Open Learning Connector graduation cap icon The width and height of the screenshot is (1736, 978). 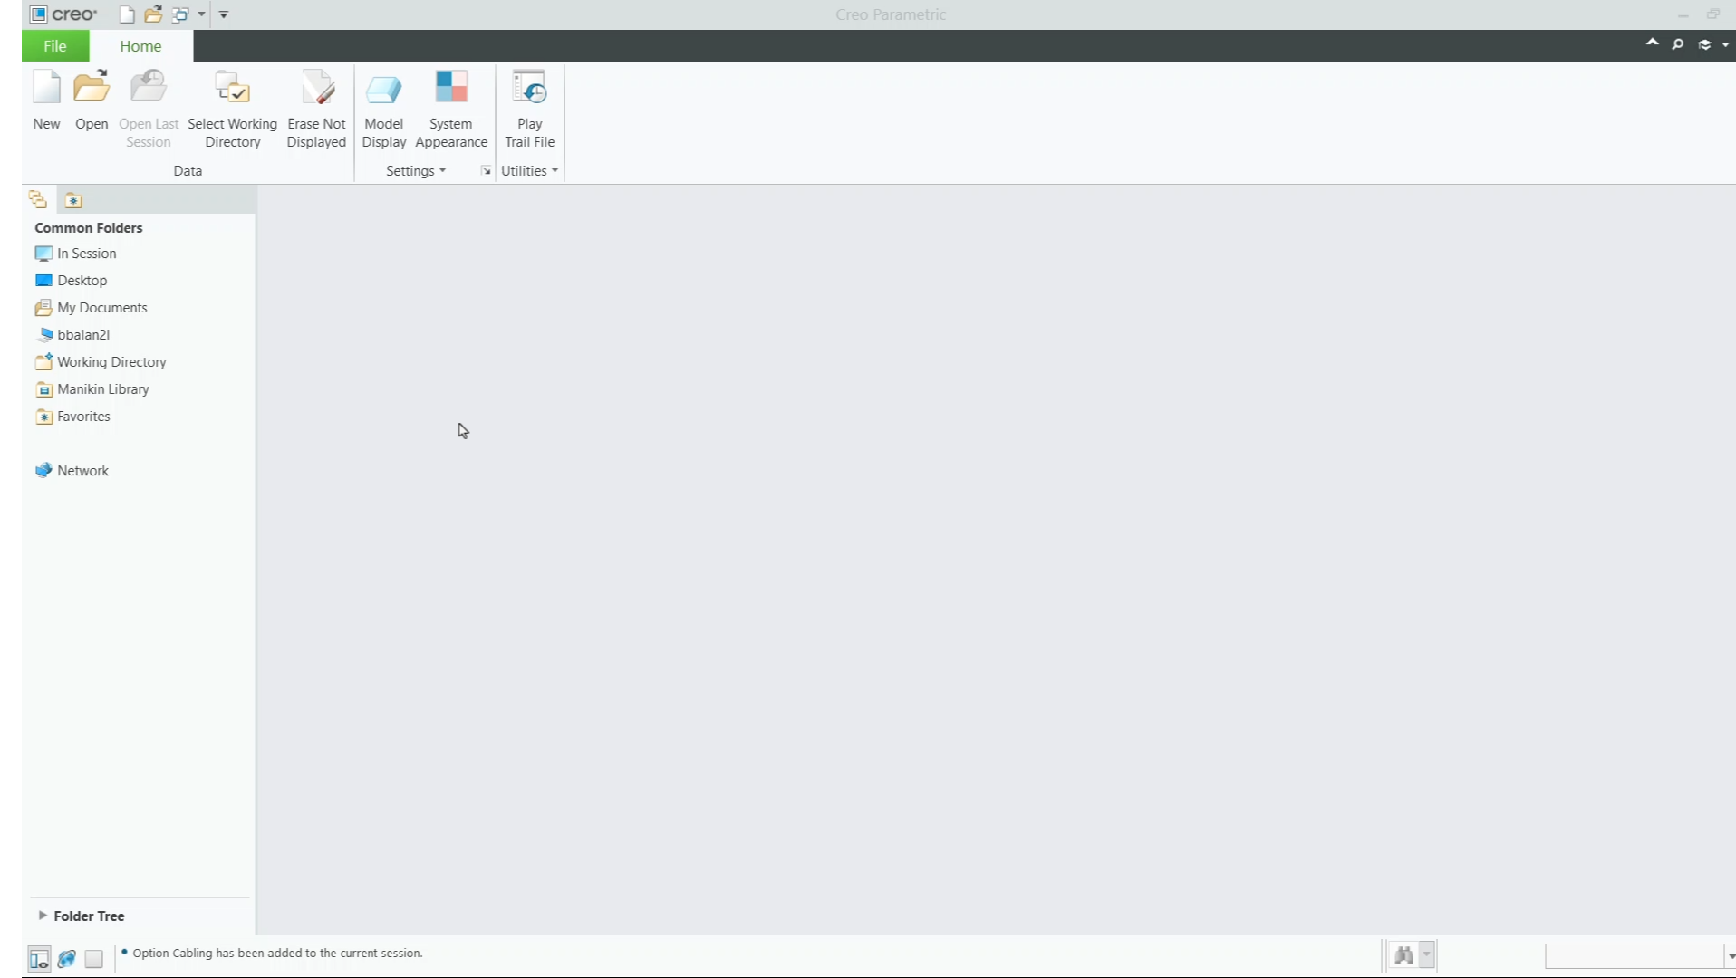pos(1704,44)
